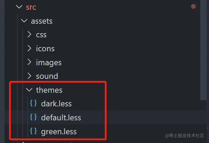Expand the icons folder chevron
Image resolution: width=209 pixels, height=143 pixels.
[x=29, y=48]
